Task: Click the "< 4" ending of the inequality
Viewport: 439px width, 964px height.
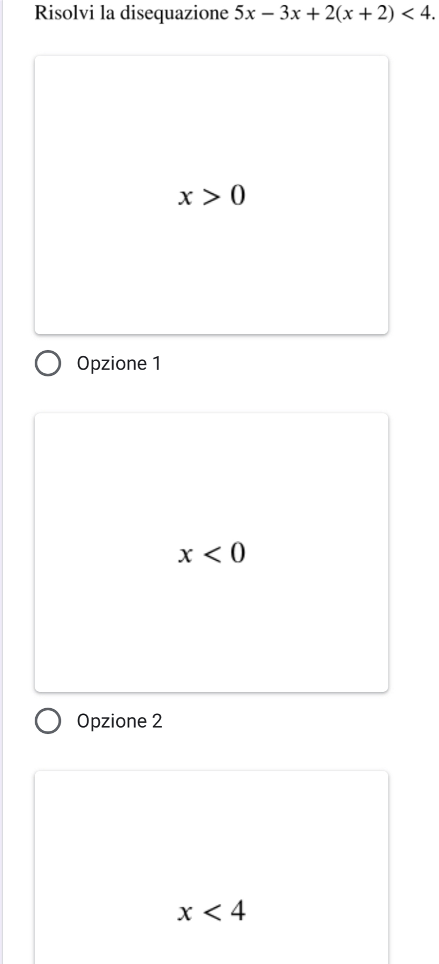Action: (419, 13)
